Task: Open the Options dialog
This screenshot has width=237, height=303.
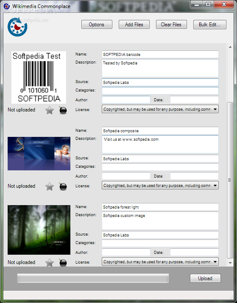Action: pos(97,25)
